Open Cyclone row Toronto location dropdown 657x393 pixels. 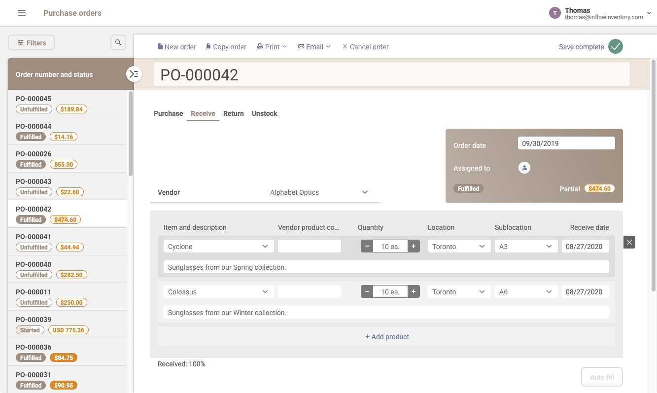click(459, 246)
